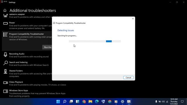The height and width of the screenshot is (105, 187).
Task: Select the Shared Folders entry
Action: (x=27, y=73)
